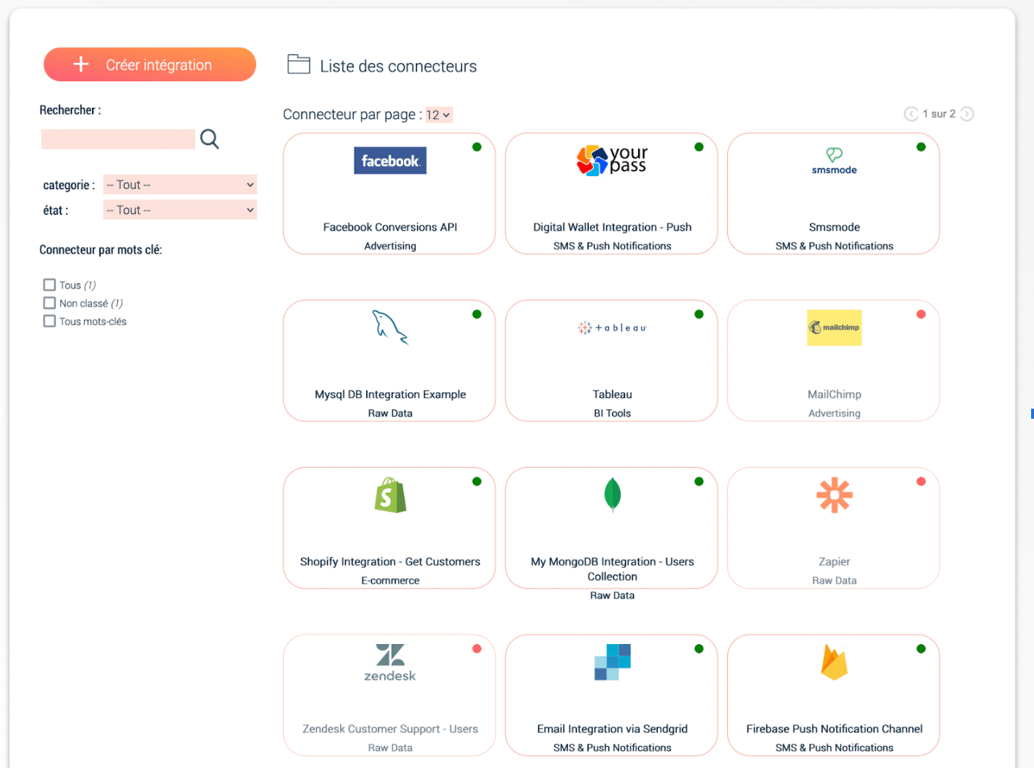Screen dimensions: 1034x768
Task: Click green status dot on Tableau card
Action: (699, 314)
